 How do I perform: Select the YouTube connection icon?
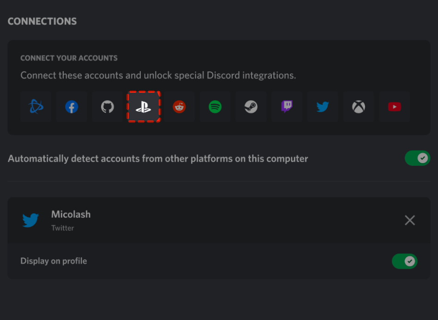point(394,107)
